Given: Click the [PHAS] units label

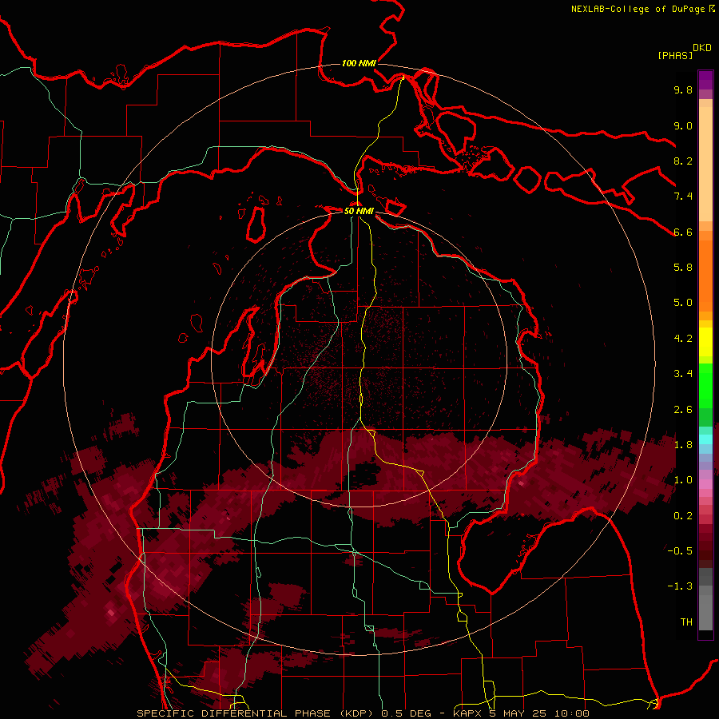Looking at the screenshot, I should (675, 55).
